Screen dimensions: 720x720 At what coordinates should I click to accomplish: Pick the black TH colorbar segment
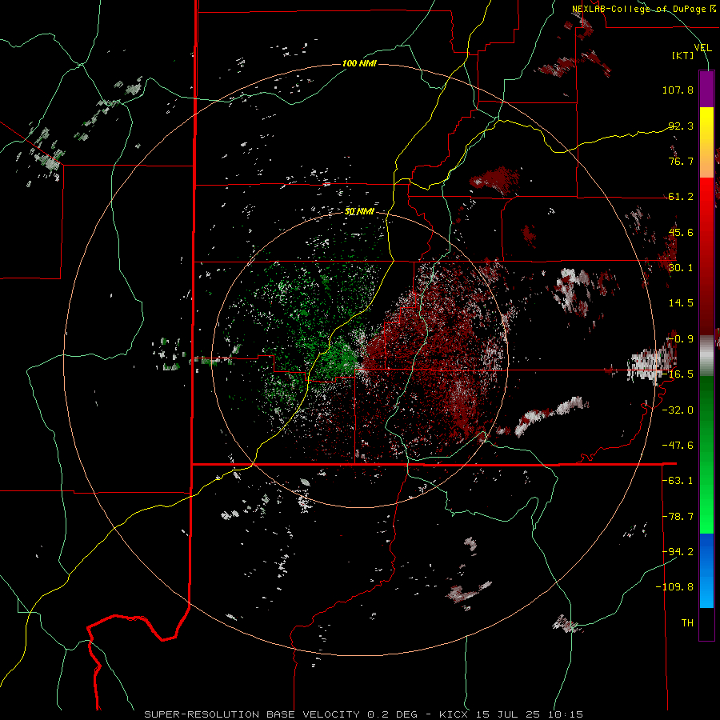706,623
